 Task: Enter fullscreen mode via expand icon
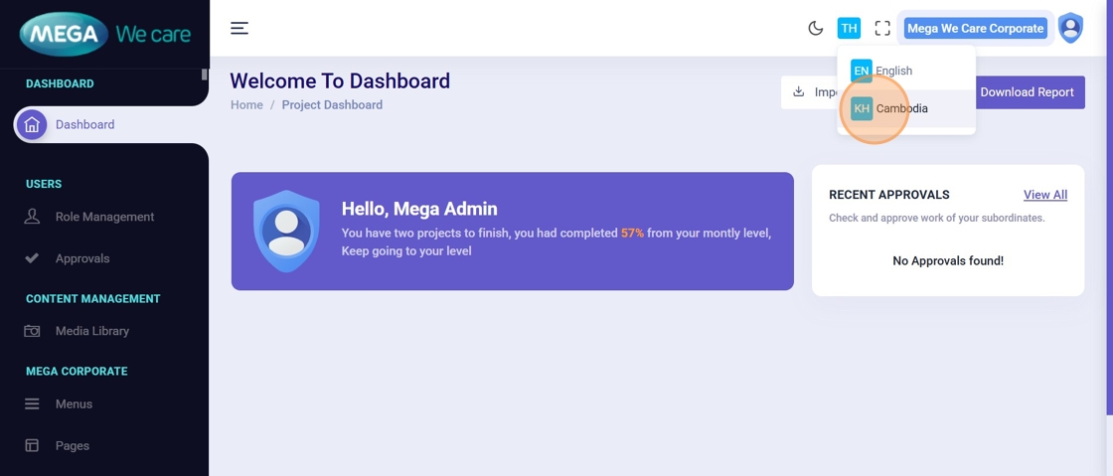(882, 28)
